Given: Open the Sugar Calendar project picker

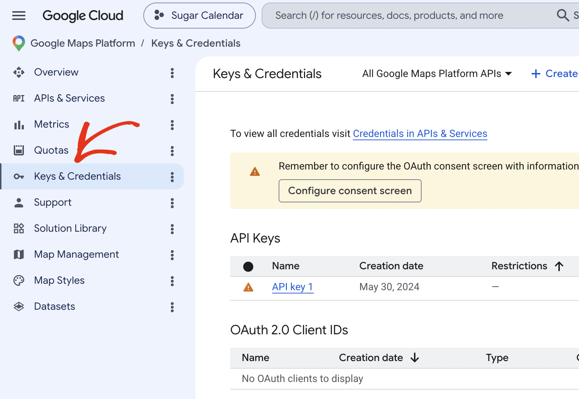Looking at the screenshot, I should (199, 16).
